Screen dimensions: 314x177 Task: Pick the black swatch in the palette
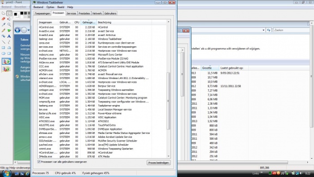pyautogui.click(x=22, y=13)
